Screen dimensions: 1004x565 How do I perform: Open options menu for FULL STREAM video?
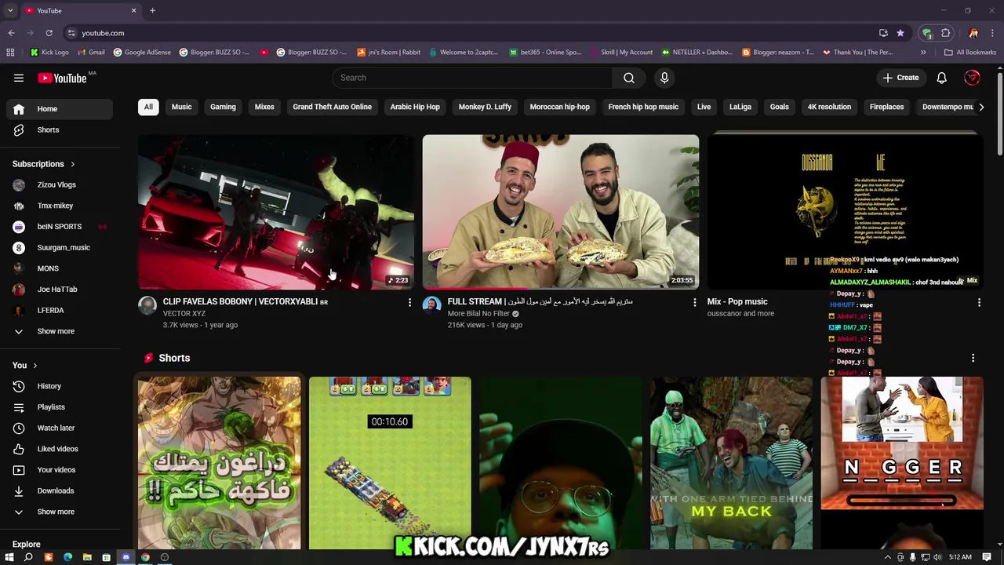pos(694,302)
